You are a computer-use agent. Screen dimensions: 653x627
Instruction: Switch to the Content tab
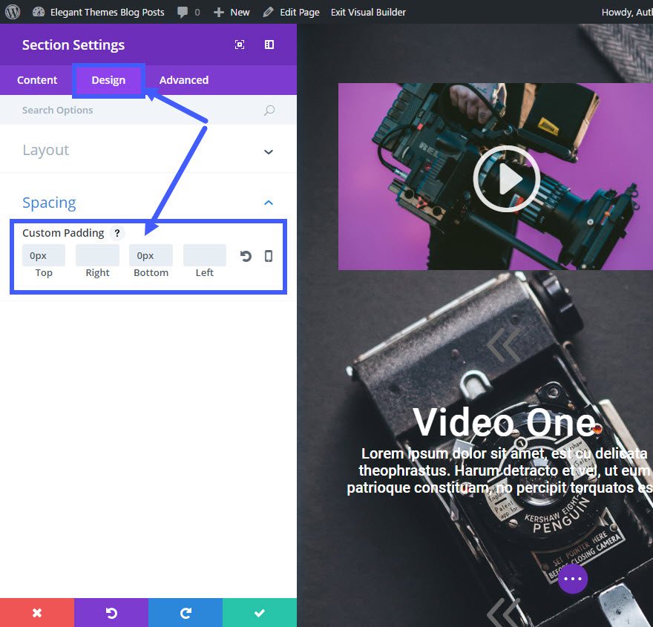click(x=36, y=79)
